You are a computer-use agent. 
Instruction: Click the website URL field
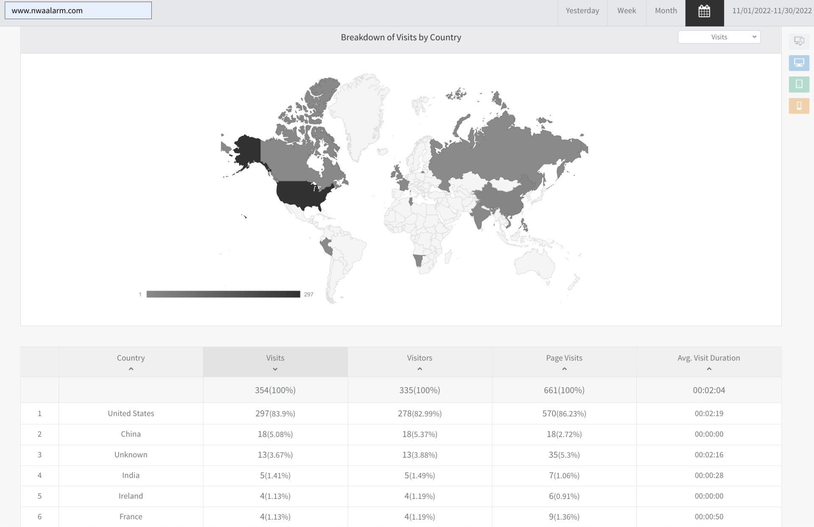click(78, 11)
